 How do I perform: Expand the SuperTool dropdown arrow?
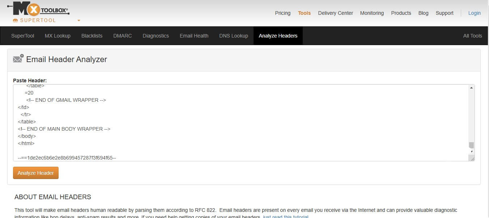coord(79,21)
